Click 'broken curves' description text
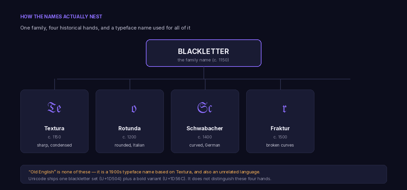 [280, 145]
